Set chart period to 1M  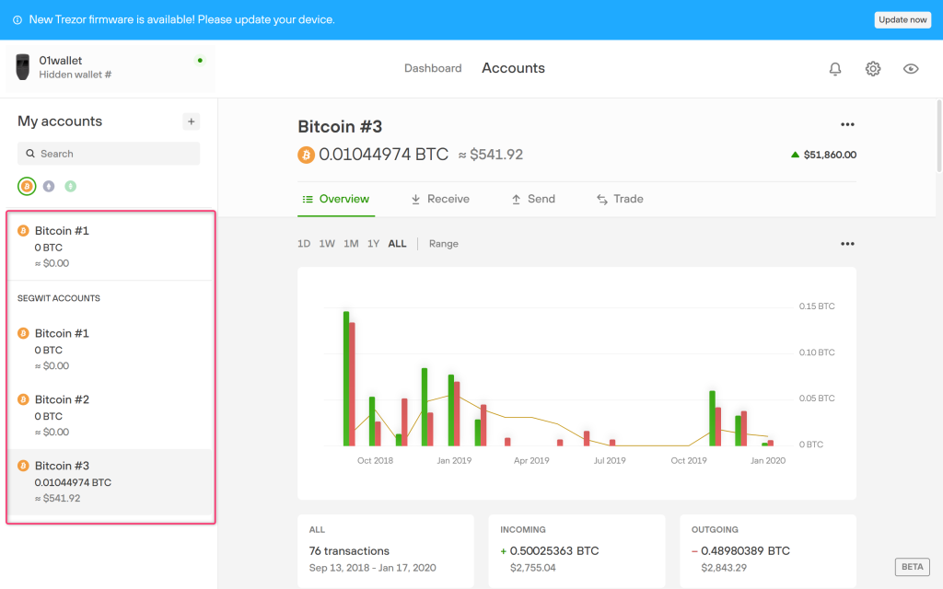351,243
